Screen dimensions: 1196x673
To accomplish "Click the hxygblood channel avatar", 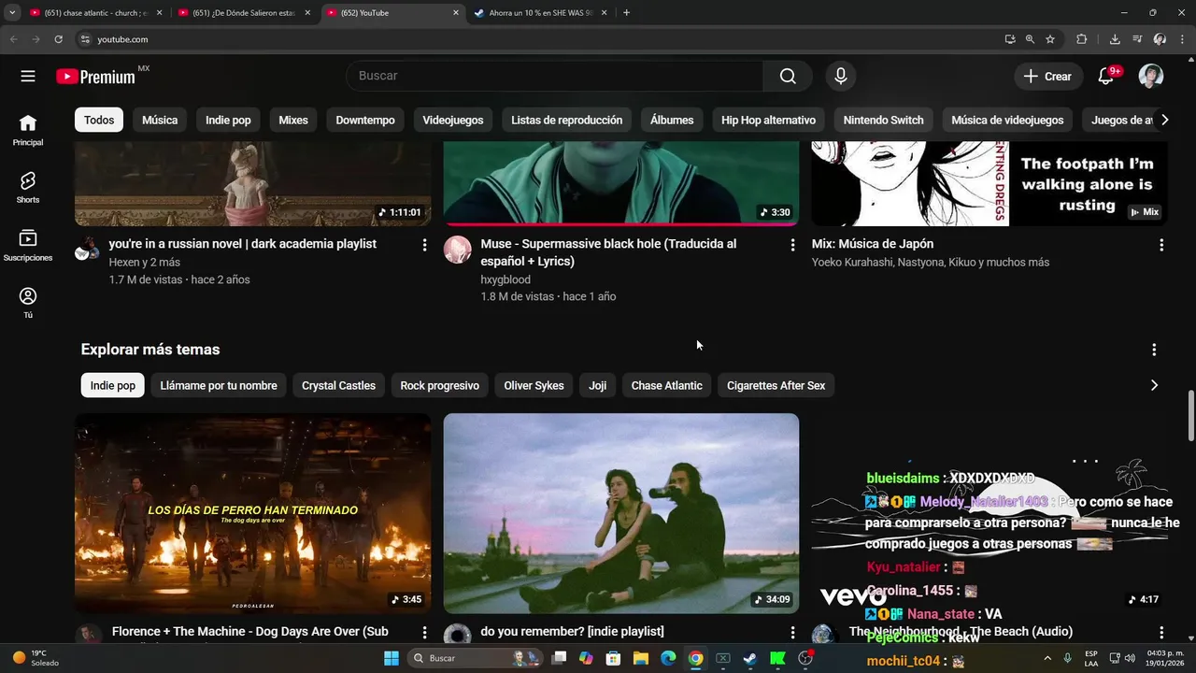I will (457, 250).
